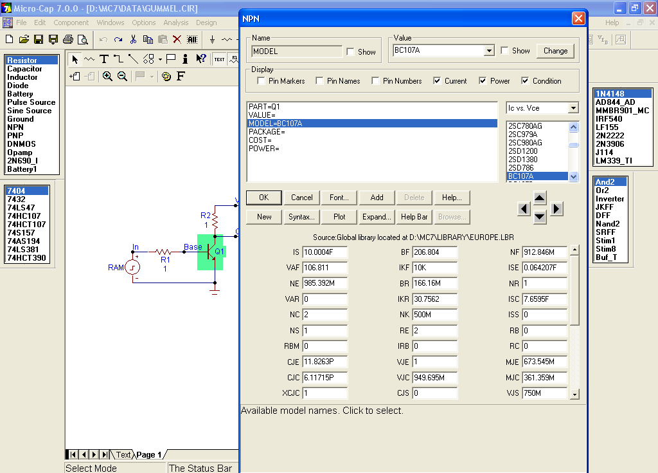Enable the Pin Names checkbox
Viewport: 658px width, 473px height.
point(319,80)
